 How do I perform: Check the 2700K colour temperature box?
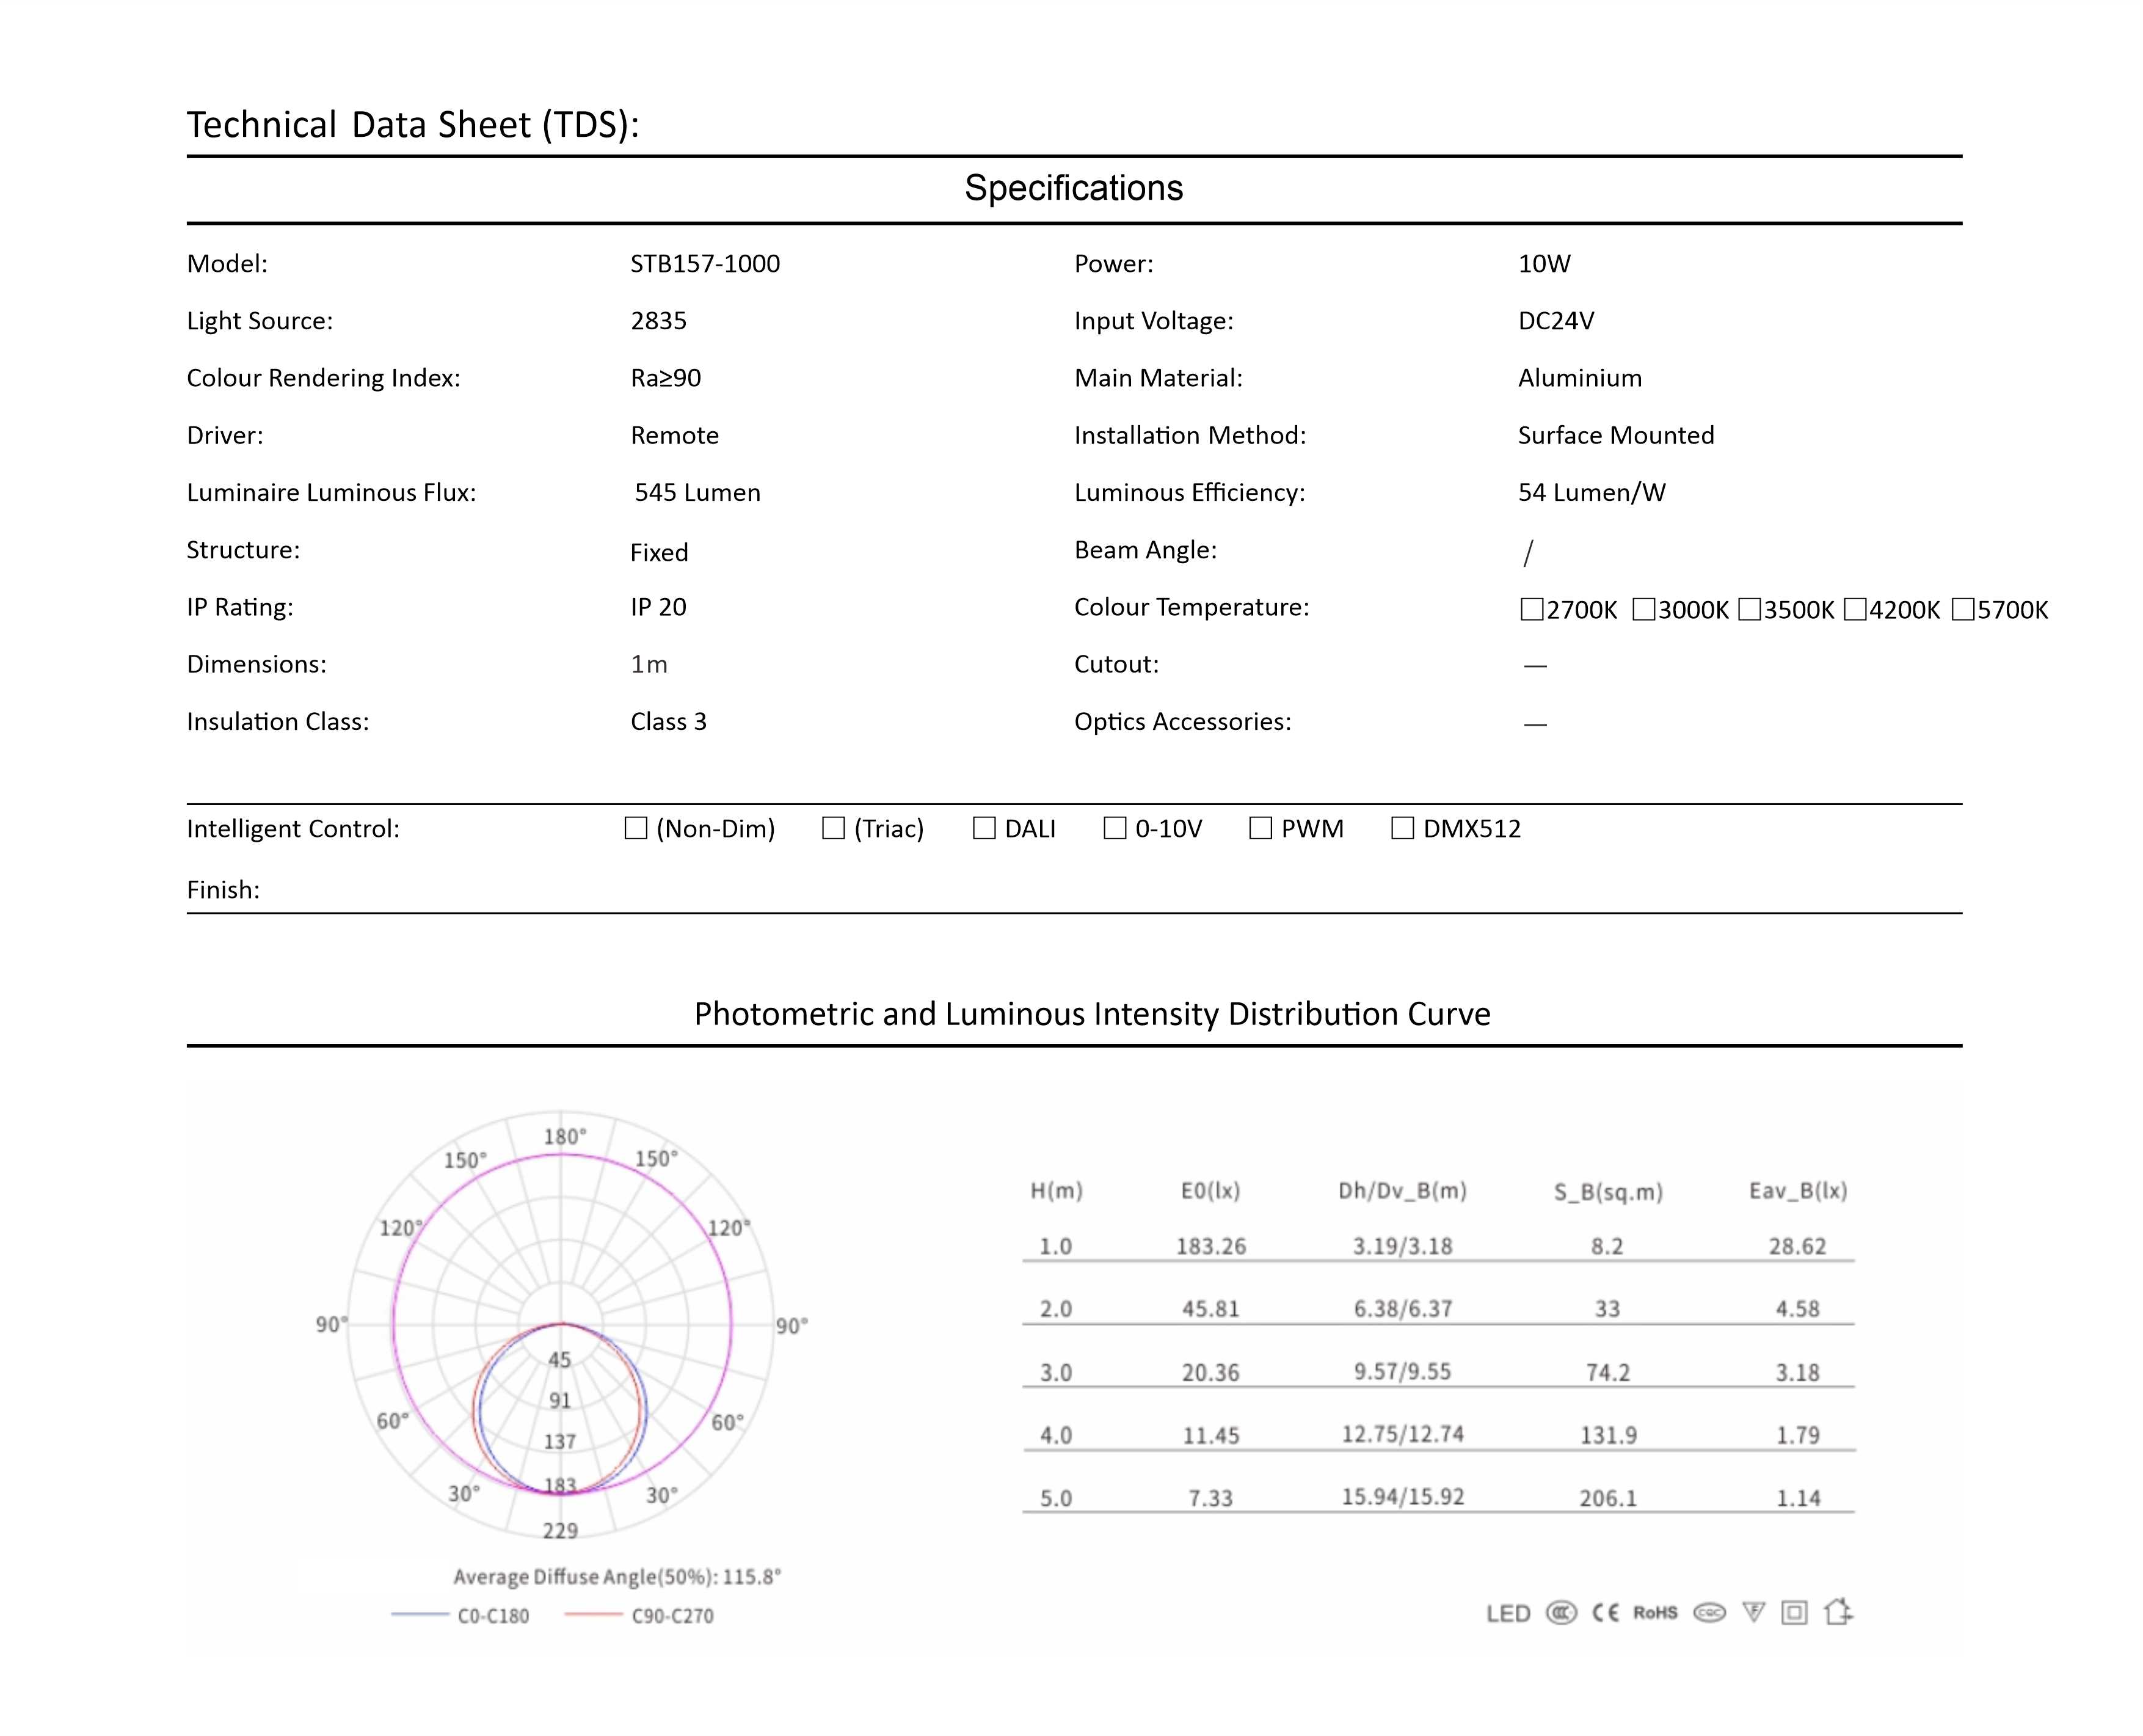tap(1531, 609)
